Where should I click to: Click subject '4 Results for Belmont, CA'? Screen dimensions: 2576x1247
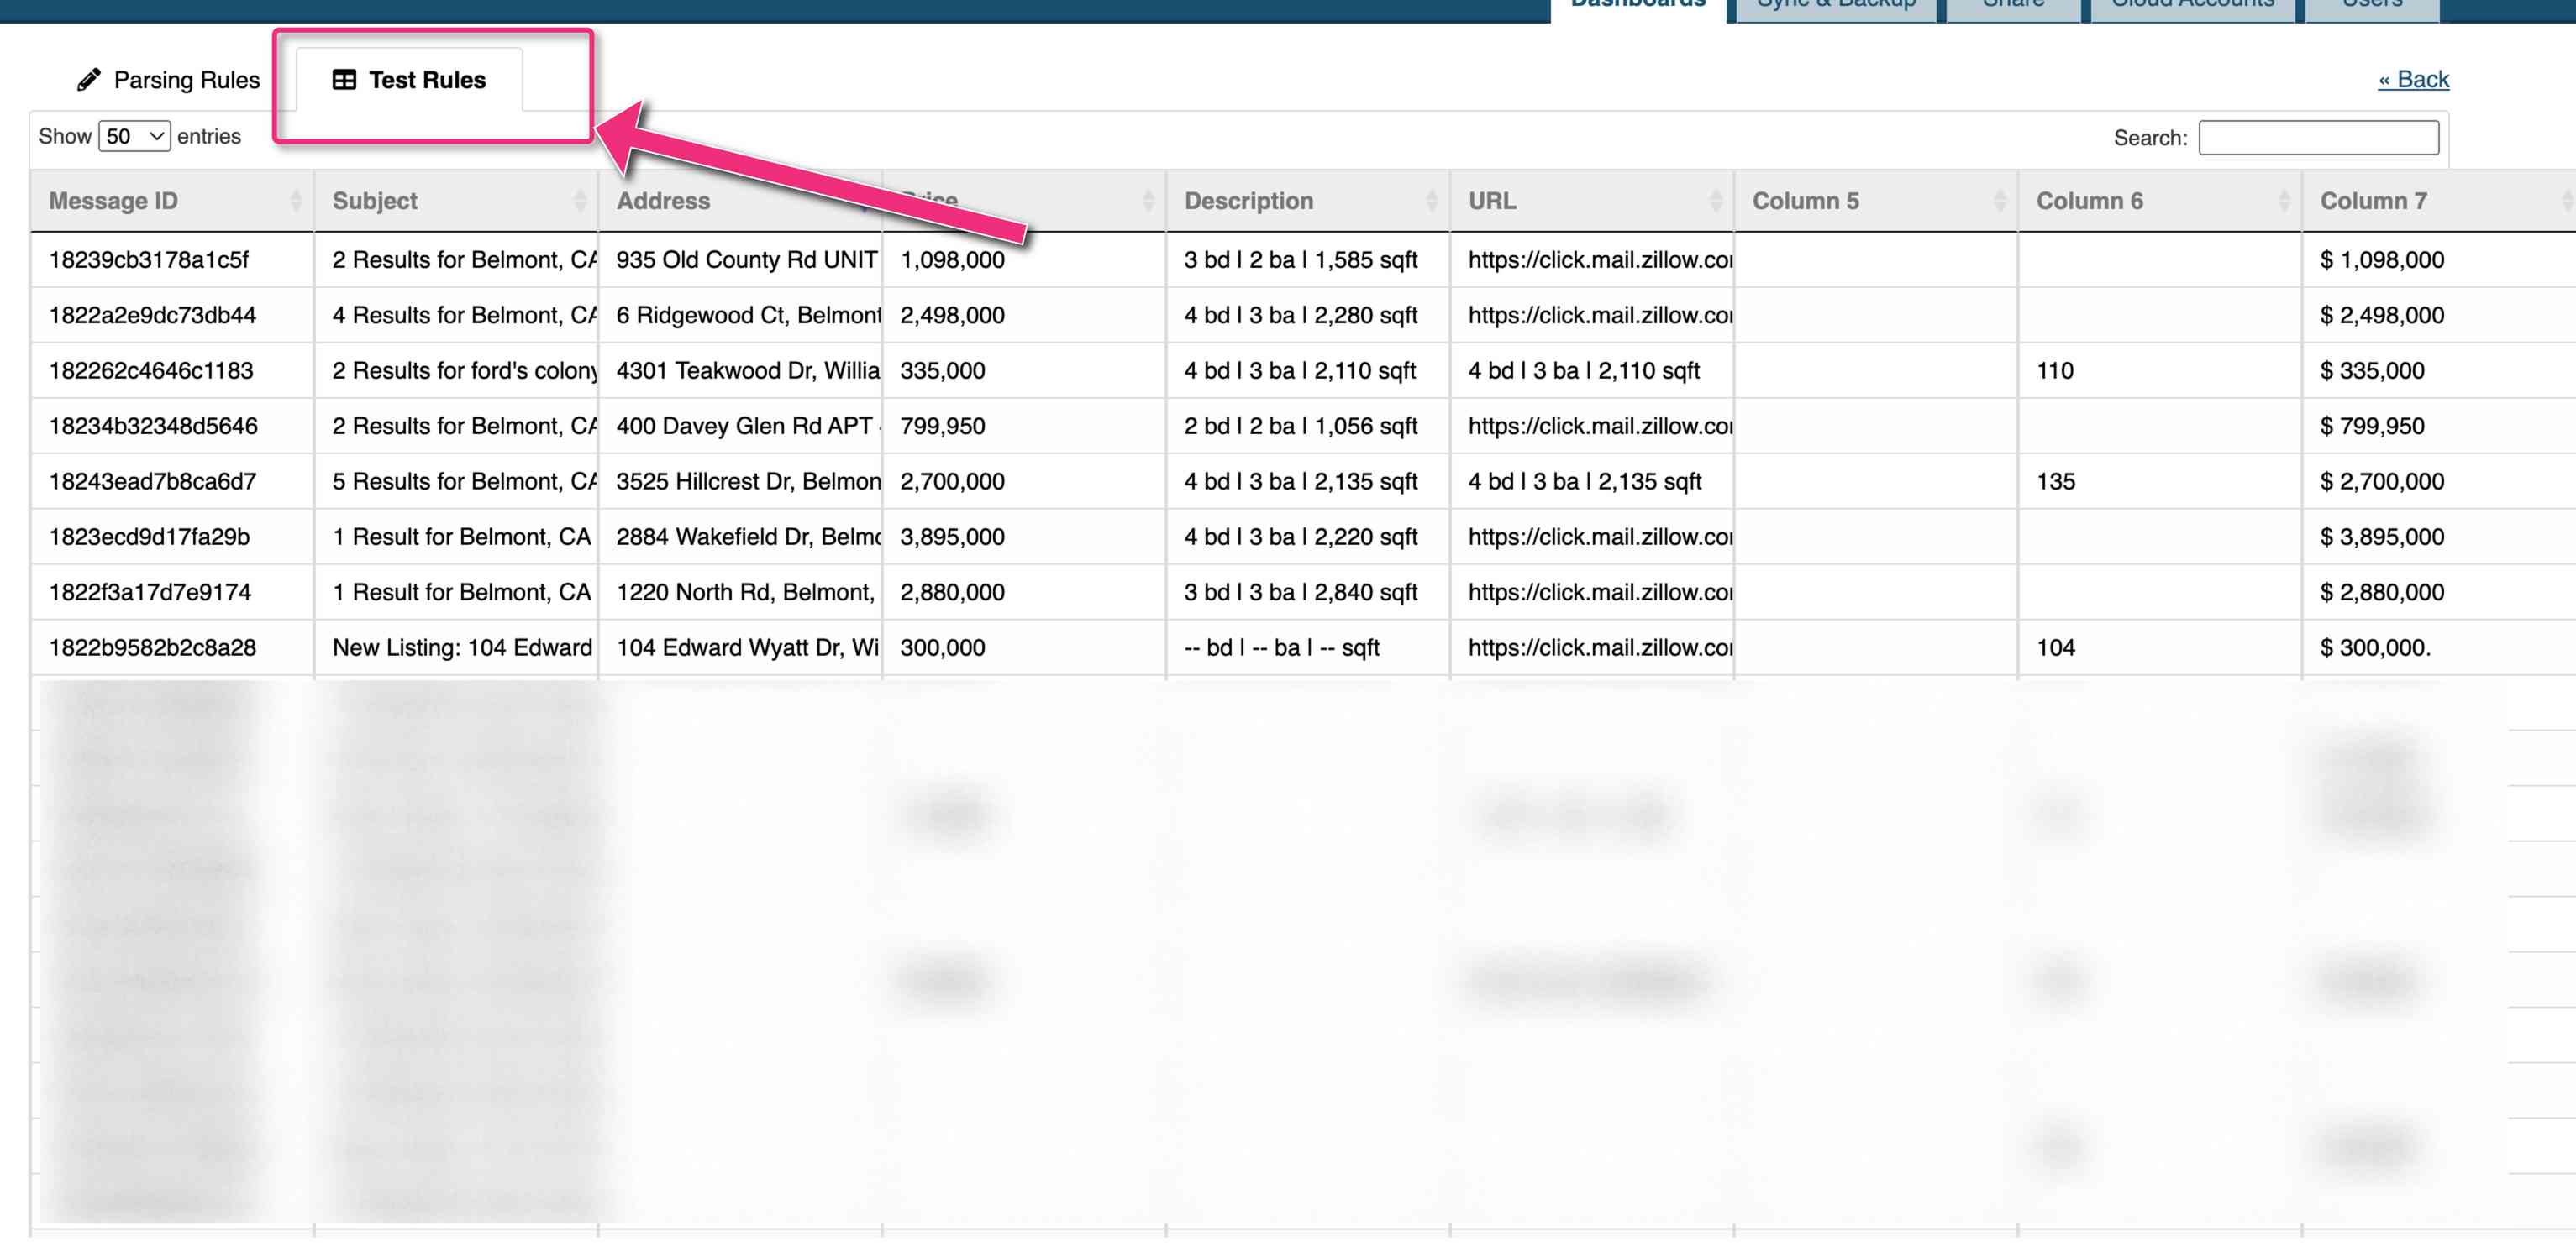pos(464,316)
